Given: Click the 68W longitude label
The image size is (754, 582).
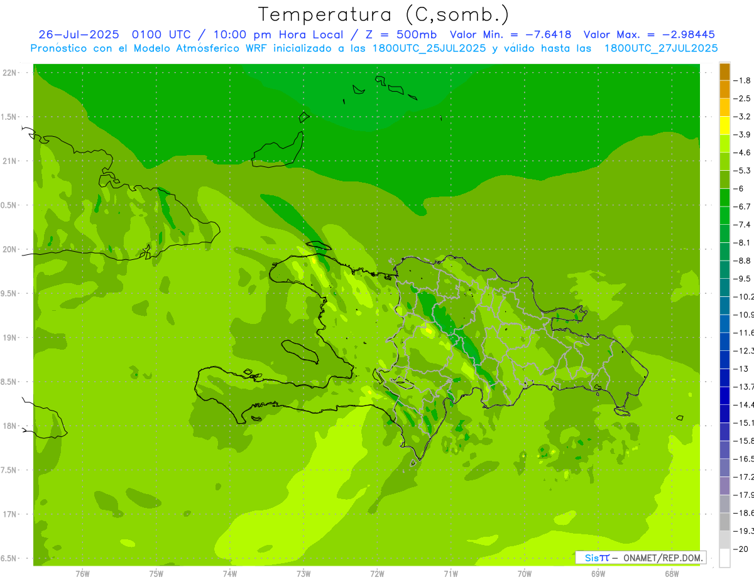Looking at the screenshot, I should (x=672, y=573).
